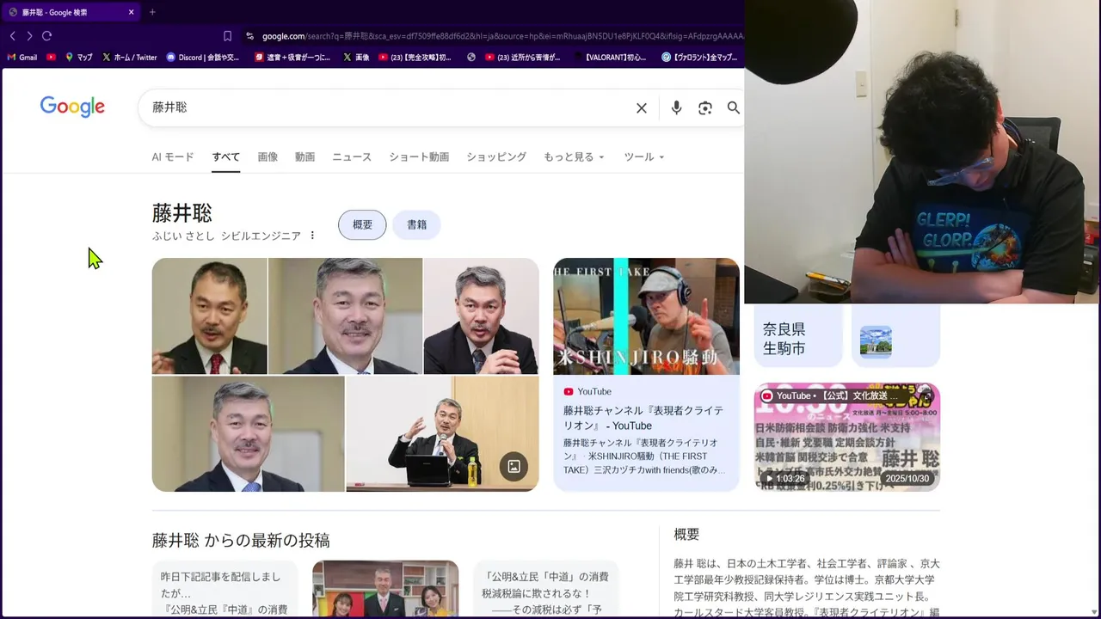Open the post beginning 昨日下記事を配信しました
The width and height of the screenshot is (1101, 619).
pyautogui.click(x=225, y=590)
